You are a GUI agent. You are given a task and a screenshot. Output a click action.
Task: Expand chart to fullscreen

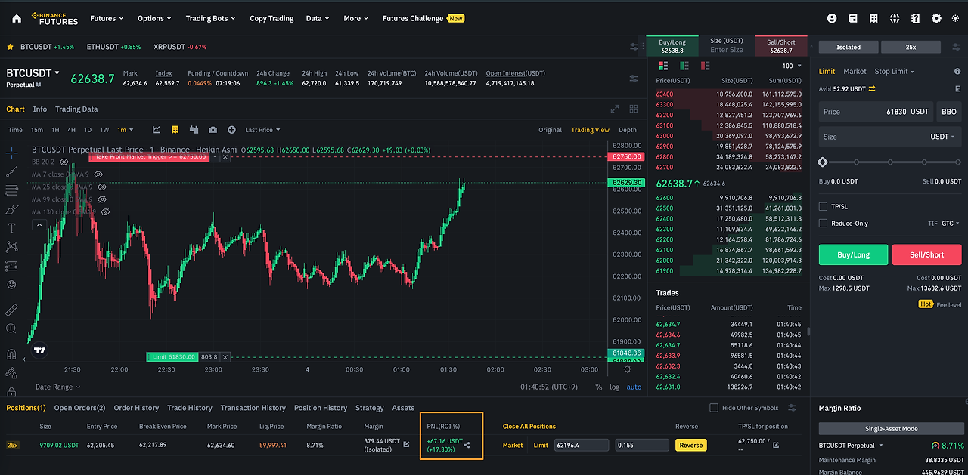615,109
